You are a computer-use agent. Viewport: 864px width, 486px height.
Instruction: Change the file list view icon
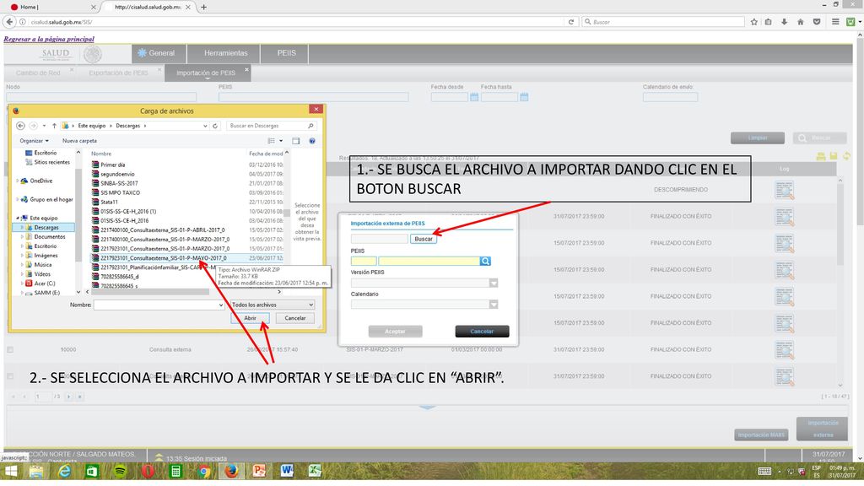pos(271,141)
